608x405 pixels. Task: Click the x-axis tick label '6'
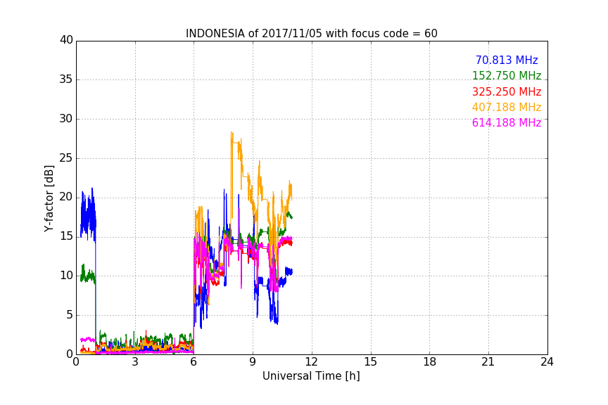tap(194, 362)
